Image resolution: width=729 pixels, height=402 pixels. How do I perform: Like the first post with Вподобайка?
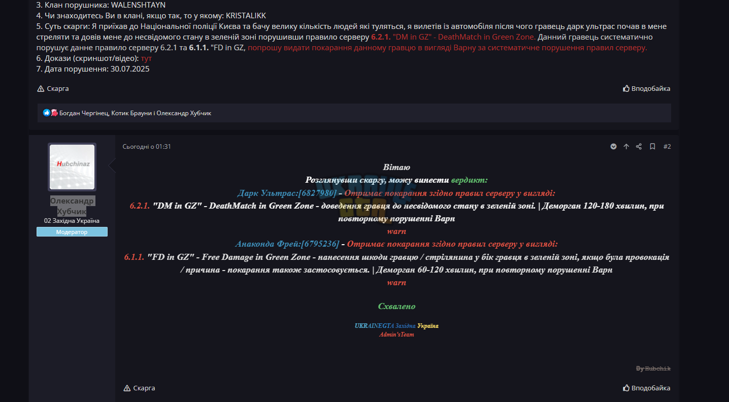click(646, 88)
